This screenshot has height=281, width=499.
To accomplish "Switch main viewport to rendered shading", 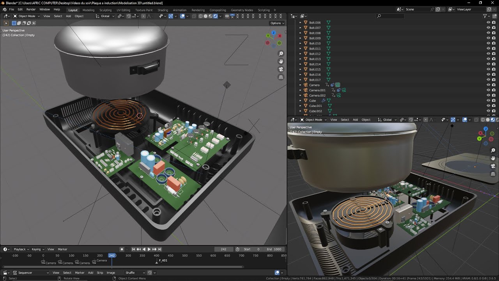I will (x=216, y=16).
